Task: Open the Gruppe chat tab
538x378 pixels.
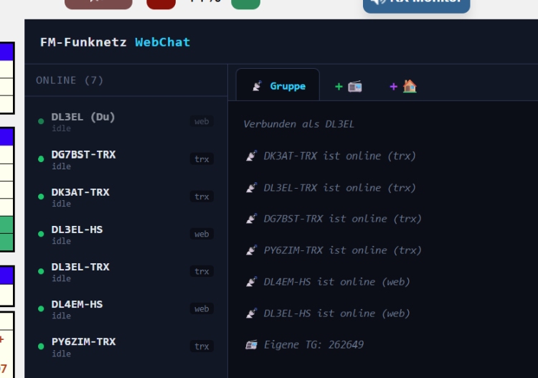Action: click(x=278, y=86)
